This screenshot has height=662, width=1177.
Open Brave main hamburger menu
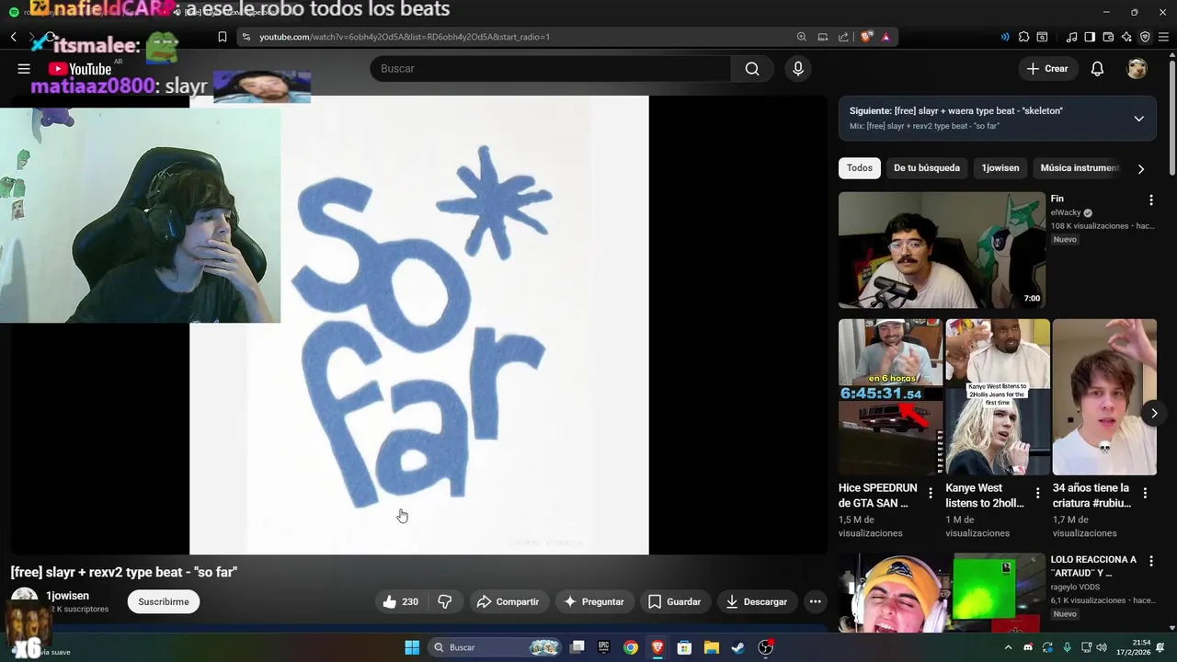(1163, 37)
